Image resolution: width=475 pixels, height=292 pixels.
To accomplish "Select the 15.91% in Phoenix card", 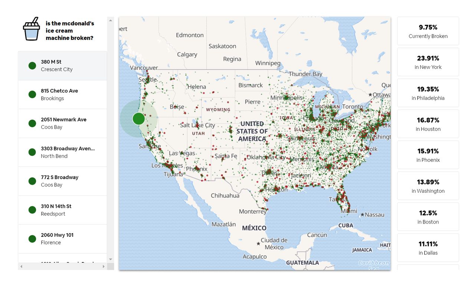I will click(428, 155).
